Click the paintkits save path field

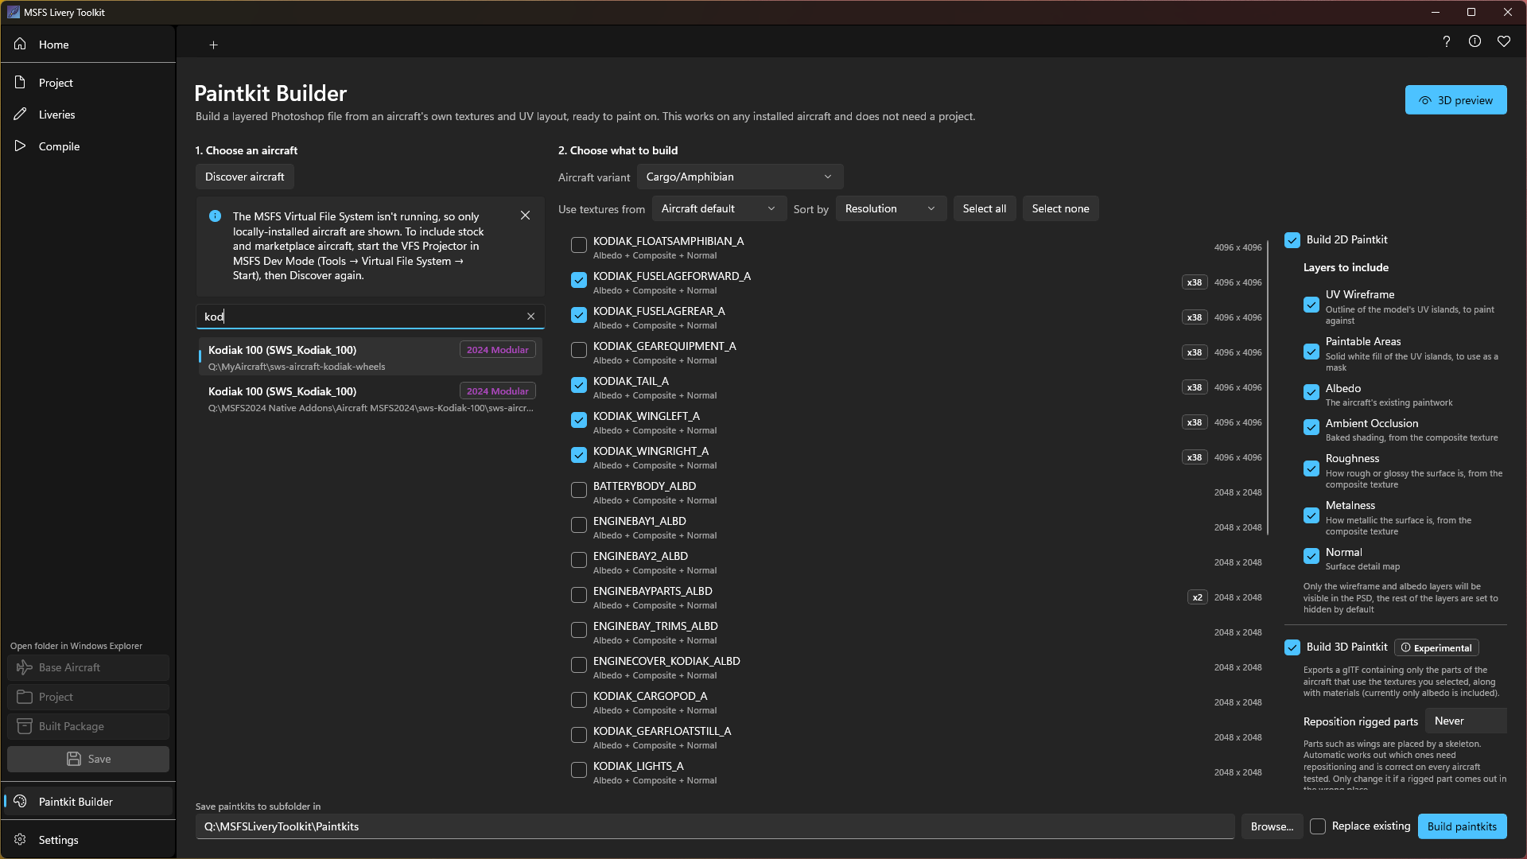tap(715, 826)
